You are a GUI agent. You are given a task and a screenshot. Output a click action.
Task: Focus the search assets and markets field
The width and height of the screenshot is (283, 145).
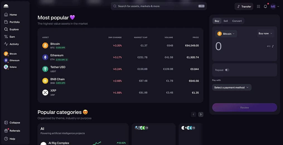[159, 6]
